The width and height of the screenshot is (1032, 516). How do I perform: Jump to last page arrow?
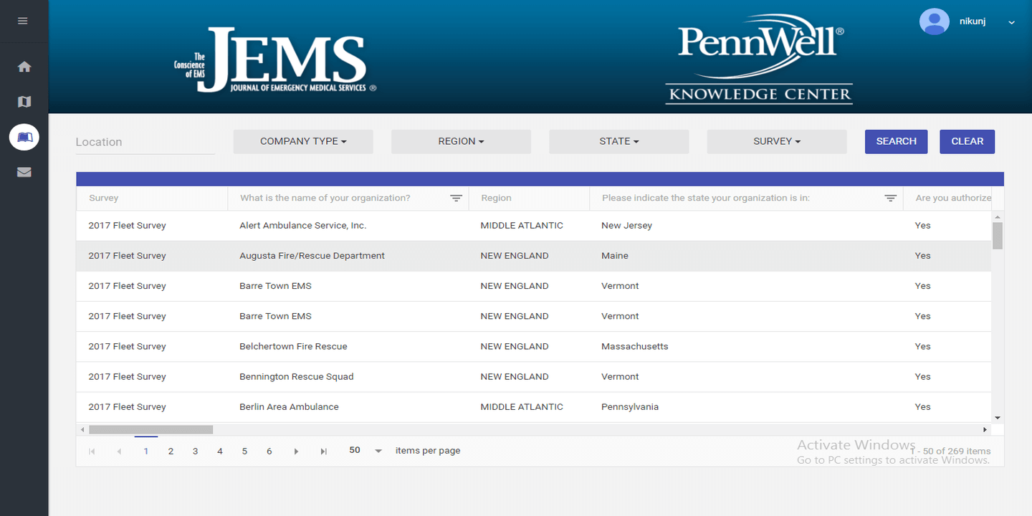pos(323,451)
